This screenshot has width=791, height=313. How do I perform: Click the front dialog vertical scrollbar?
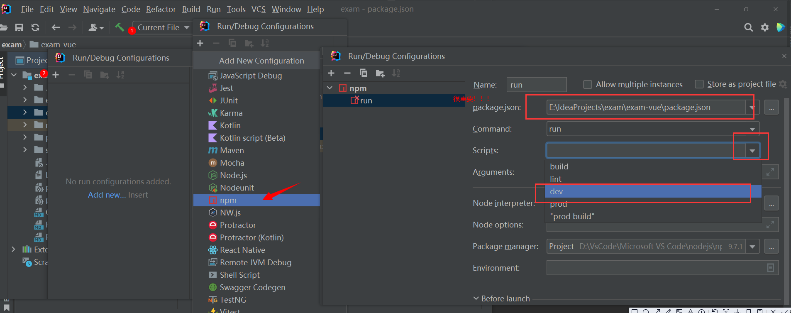coord(786,201)
